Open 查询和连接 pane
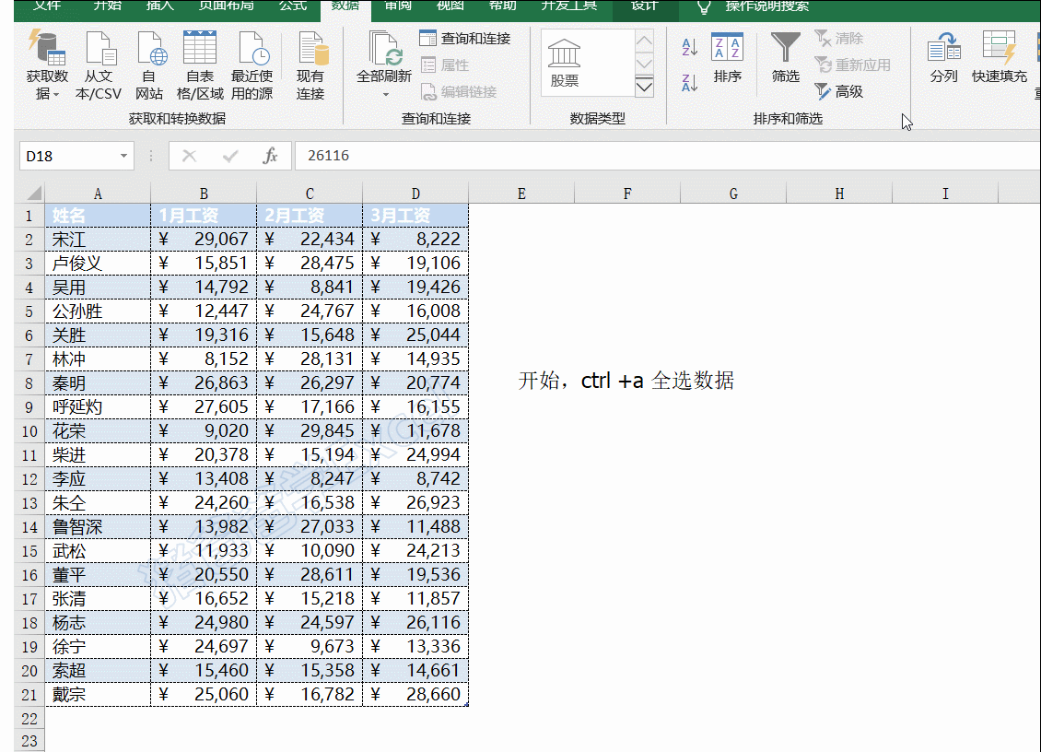The height and width of the screenshot is (752, 1041). coord(464,39)
